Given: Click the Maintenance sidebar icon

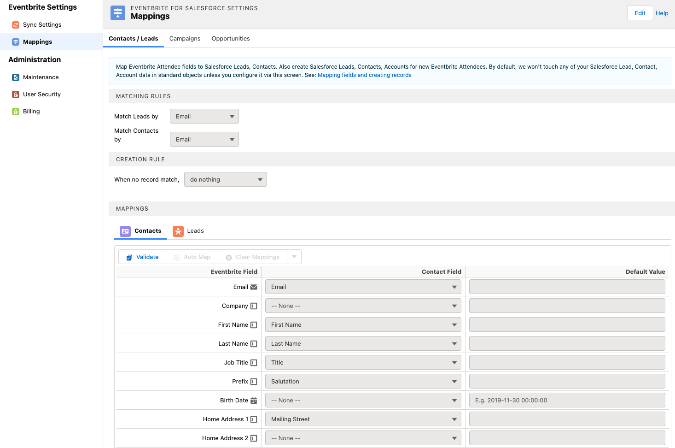Looking at the screenshot, I should [x=16, y=77].
